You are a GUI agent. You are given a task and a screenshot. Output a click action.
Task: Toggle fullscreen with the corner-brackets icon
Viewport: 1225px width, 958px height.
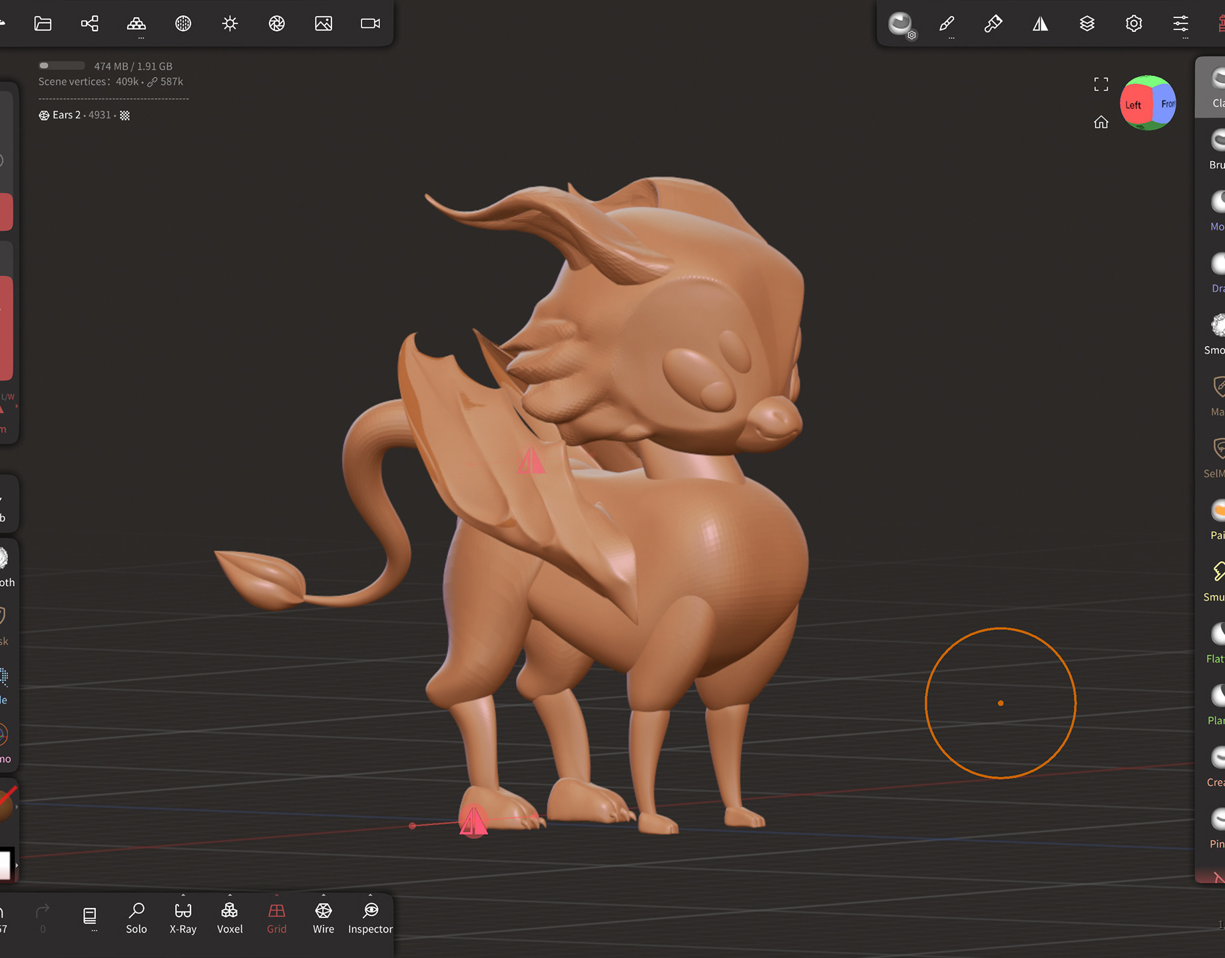click(x=1101, y=84)
